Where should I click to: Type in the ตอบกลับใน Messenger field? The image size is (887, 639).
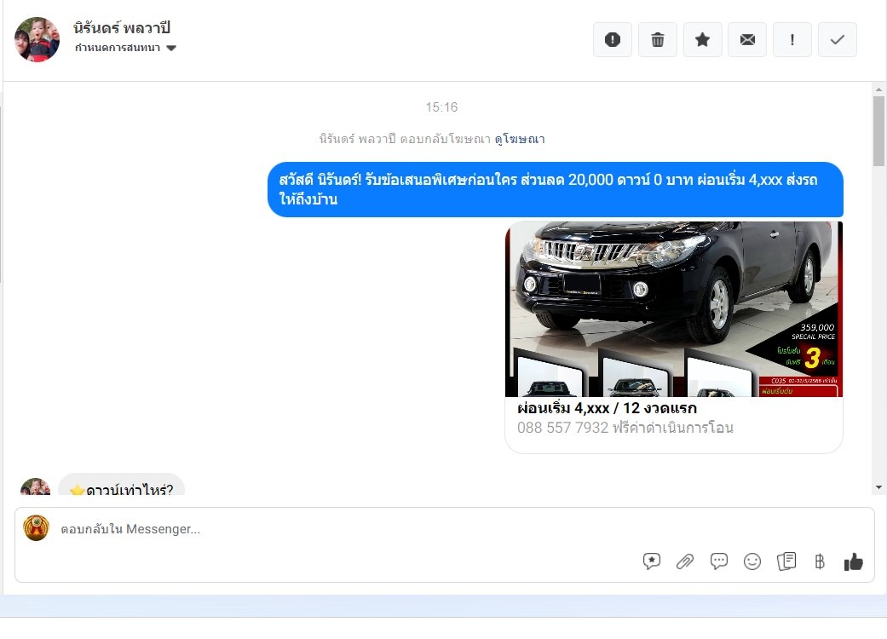coord(341,529)
